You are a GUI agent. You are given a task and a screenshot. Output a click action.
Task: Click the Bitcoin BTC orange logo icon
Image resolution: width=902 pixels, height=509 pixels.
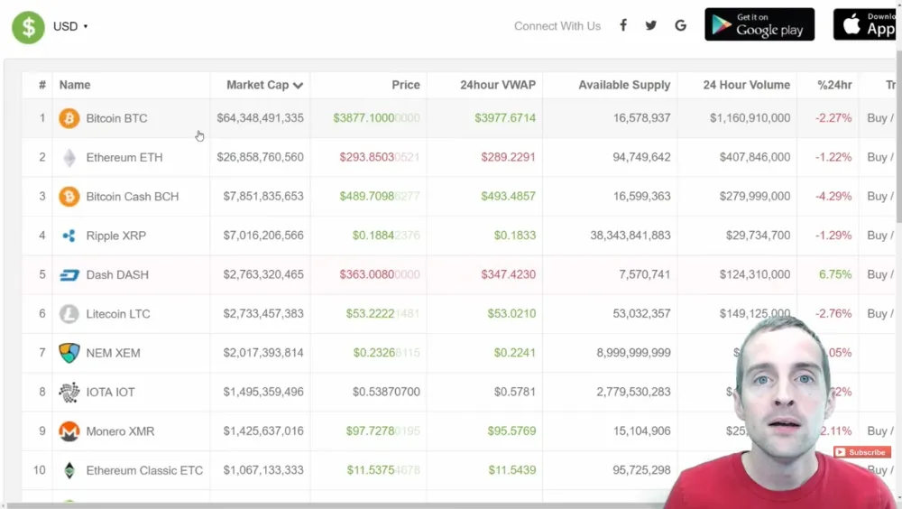click(x=69, y=118)
